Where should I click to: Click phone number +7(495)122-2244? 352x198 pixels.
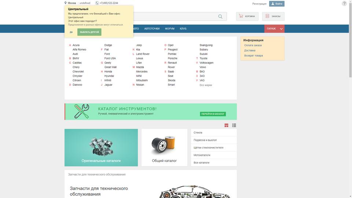coord(109,3)
